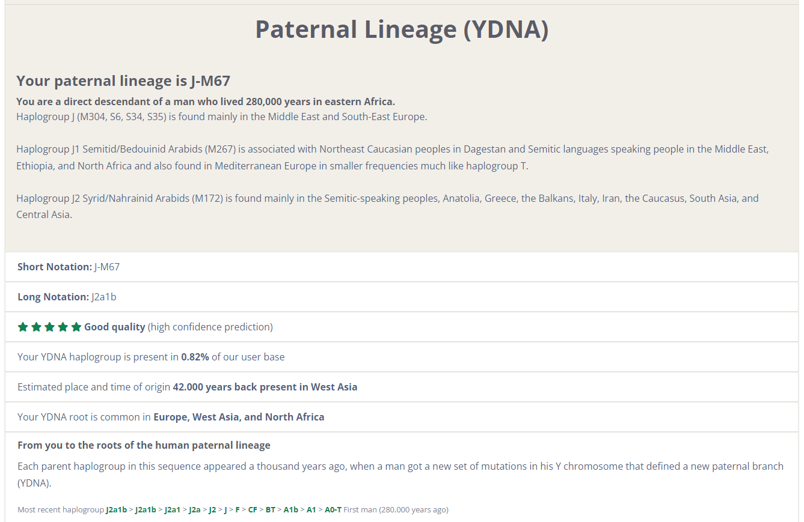Open the A0-T root haplogroup link
Screen dimensions: 804x522
[333, 509]
